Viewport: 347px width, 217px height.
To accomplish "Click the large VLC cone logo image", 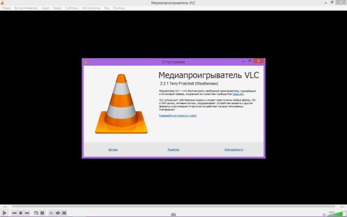I will [x=121, y=104].
